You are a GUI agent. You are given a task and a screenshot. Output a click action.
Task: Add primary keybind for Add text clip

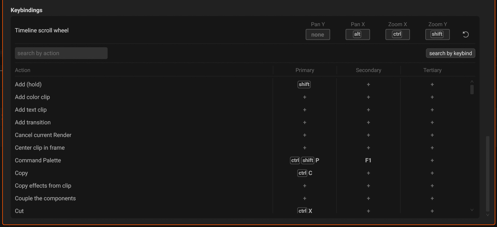(305, 110)
